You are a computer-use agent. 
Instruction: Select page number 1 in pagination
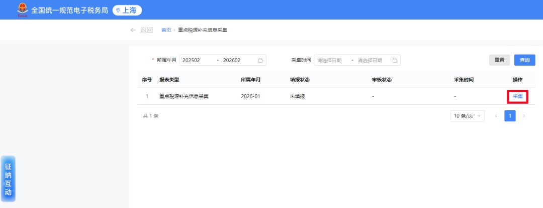pos(510,116)
